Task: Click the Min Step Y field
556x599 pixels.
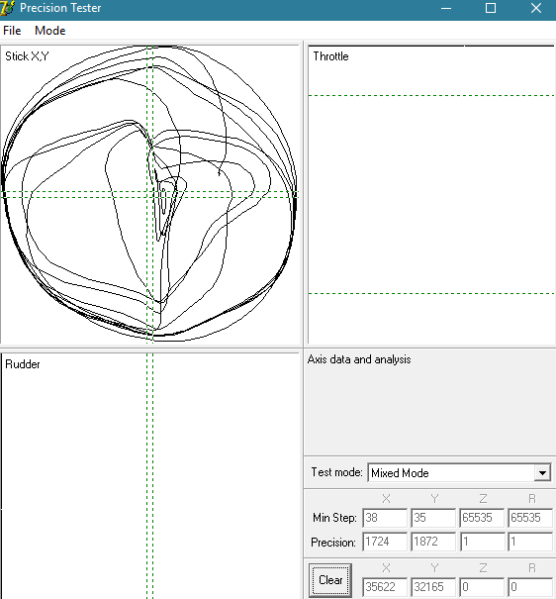Action: click(433, 518)
